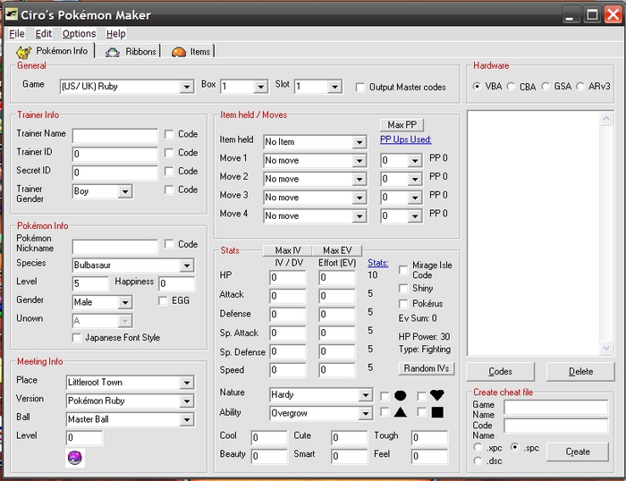Click the Random IVs button

coord(426,368)
